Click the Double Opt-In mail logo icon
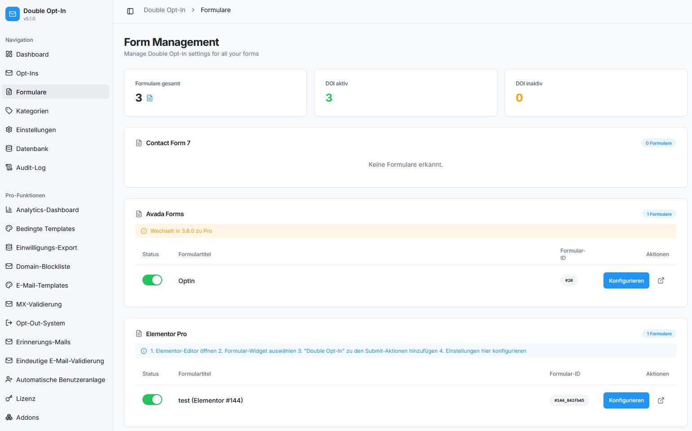Screen dimensions: 692x431 13,14
